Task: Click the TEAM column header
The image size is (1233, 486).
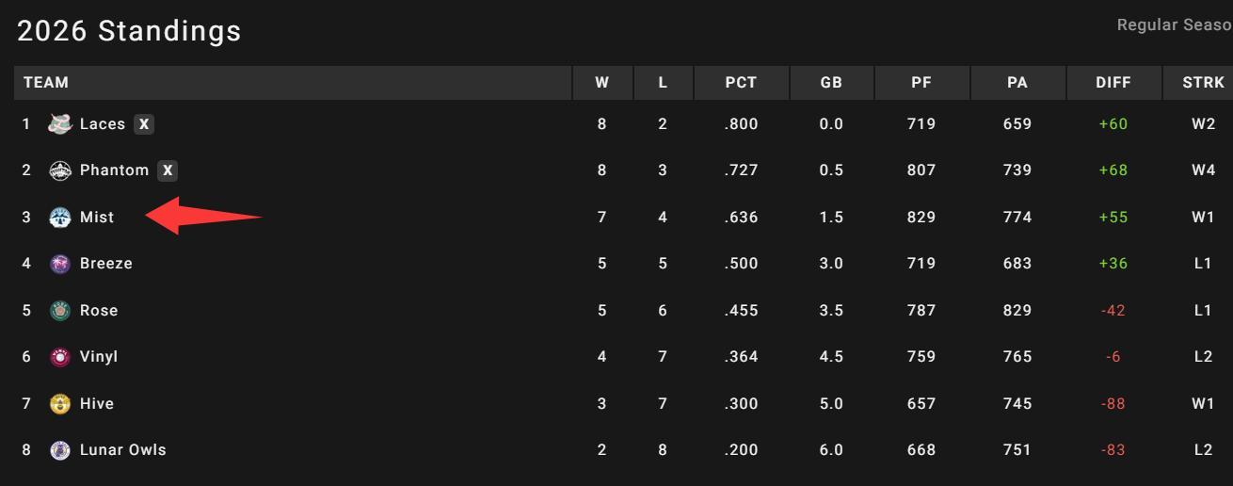Action: [46, 83]
